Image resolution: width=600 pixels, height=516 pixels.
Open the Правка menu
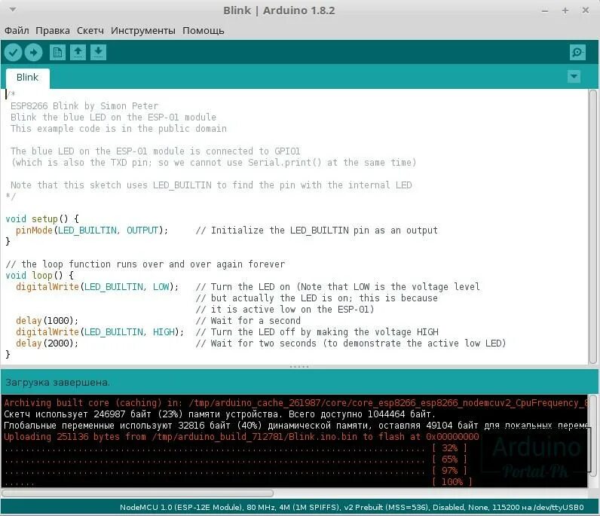point(53,30)
